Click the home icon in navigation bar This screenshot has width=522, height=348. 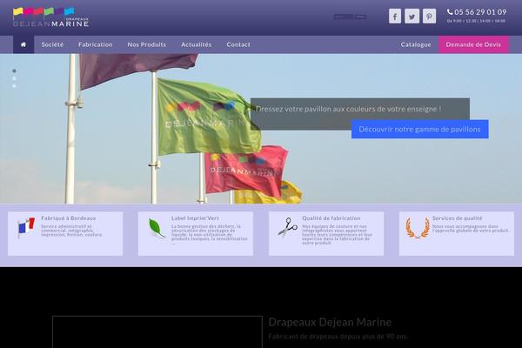tap(23, 44)
